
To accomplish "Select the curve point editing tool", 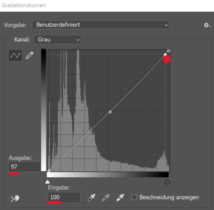I will click(x=16, y=55).
